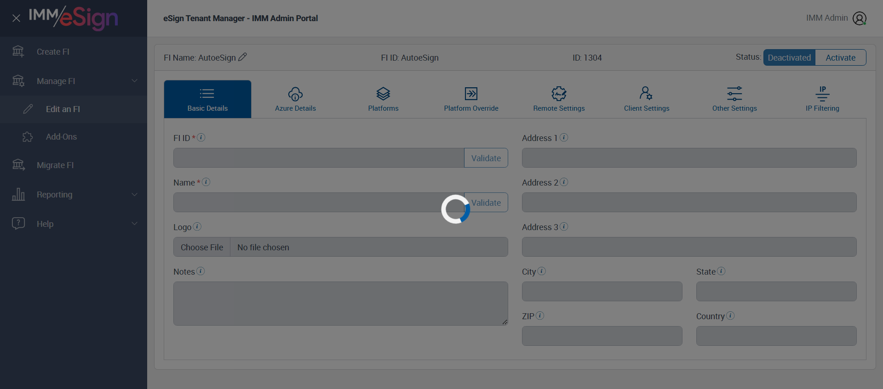Click the "IMM Admin" username text
Viewport: 883px width, 389px height.
tap(827, 18)
